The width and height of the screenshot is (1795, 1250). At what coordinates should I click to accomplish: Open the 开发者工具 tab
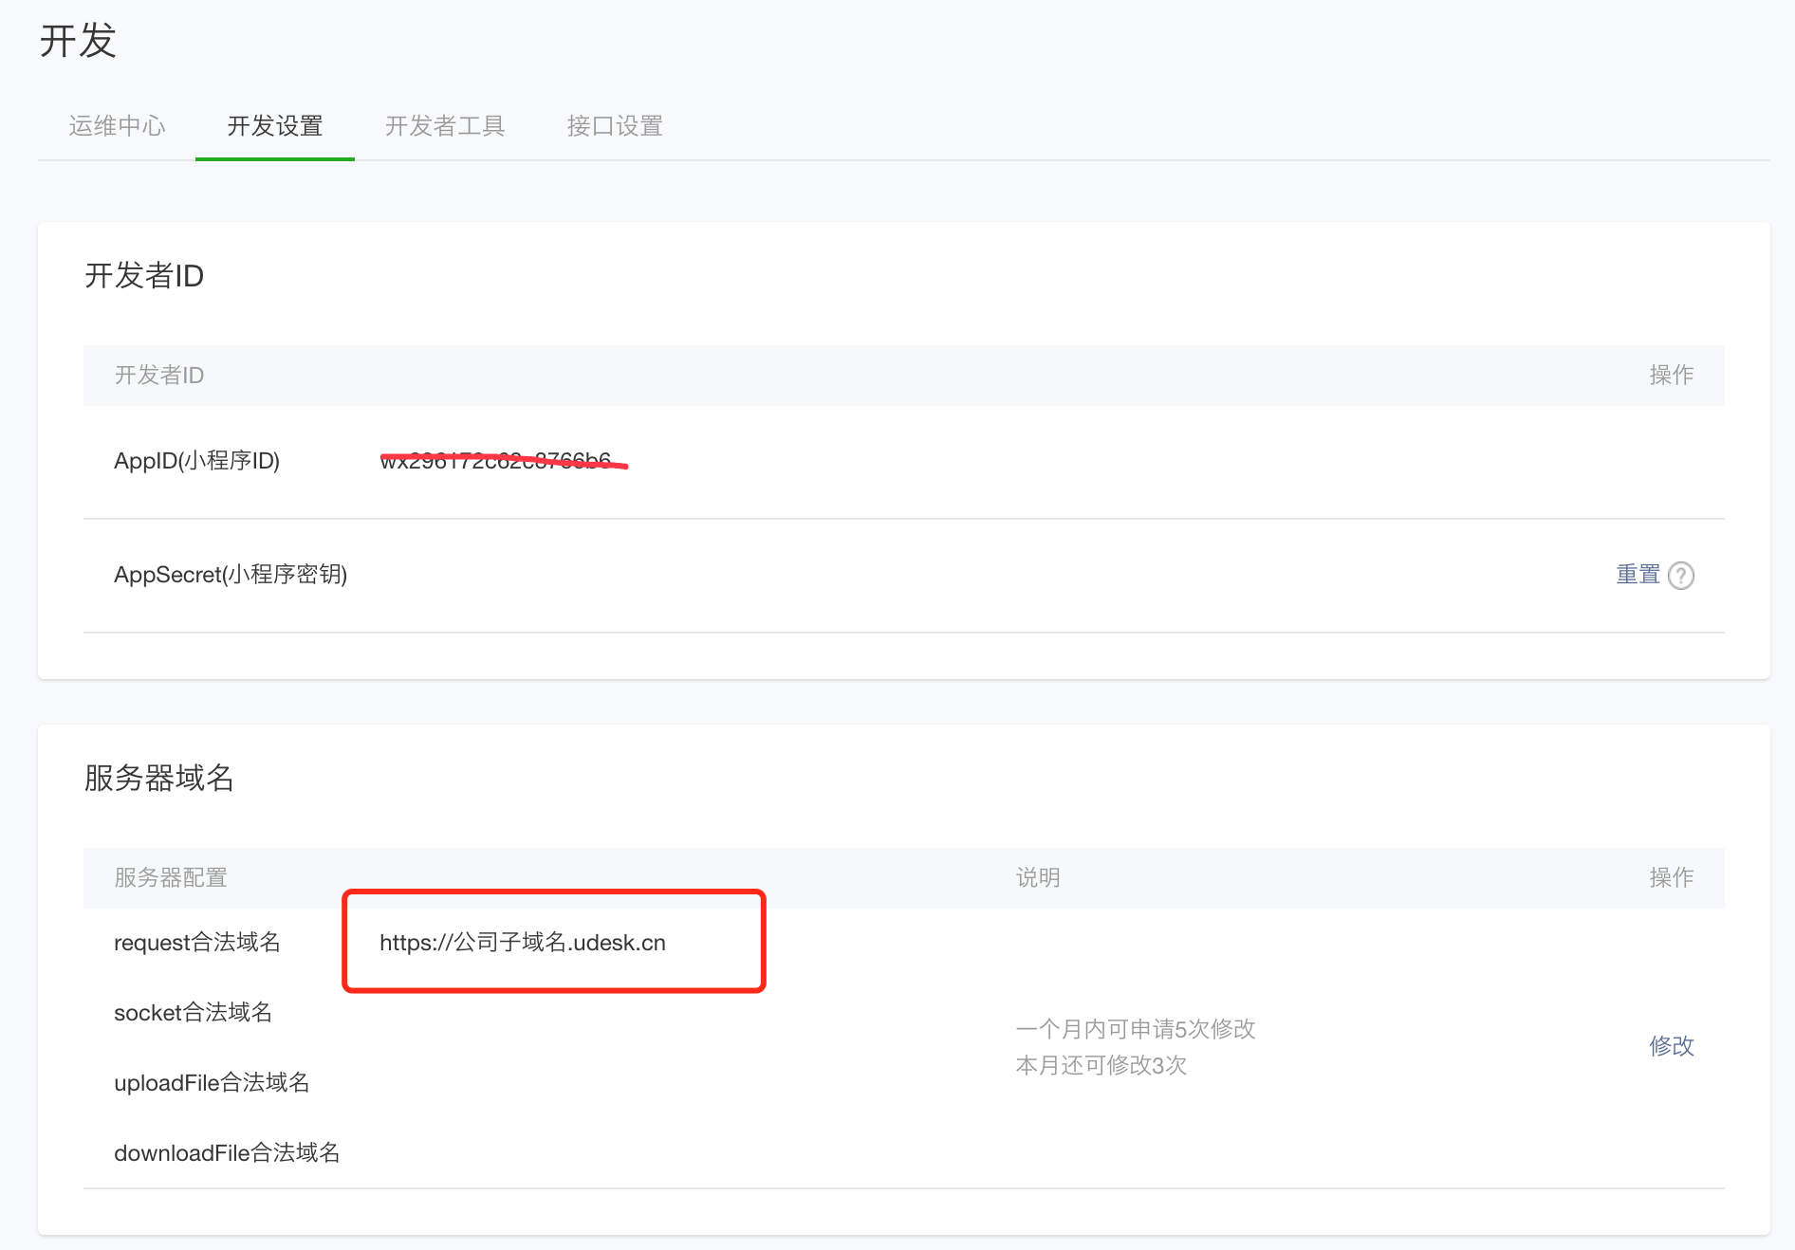coord(445,126)
